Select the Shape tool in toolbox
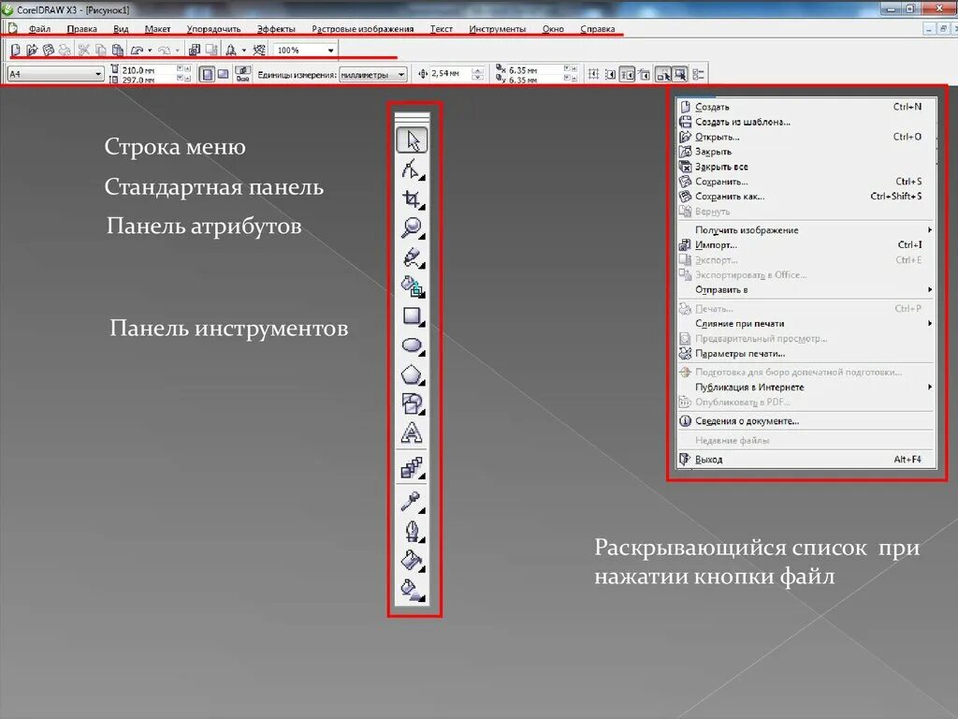Image resolution: width=958 pixels, height=719 pixels. [x=413, y=169]
